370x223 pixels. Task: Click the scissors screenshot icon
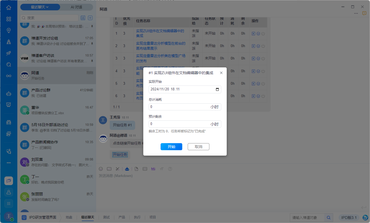click(x=117, y=169)
